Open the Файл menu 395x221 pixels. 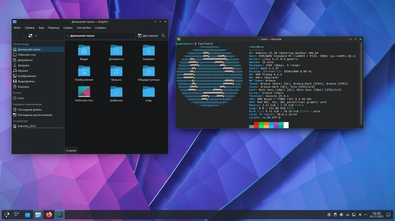pyautogui.click(x=17, y=28)
